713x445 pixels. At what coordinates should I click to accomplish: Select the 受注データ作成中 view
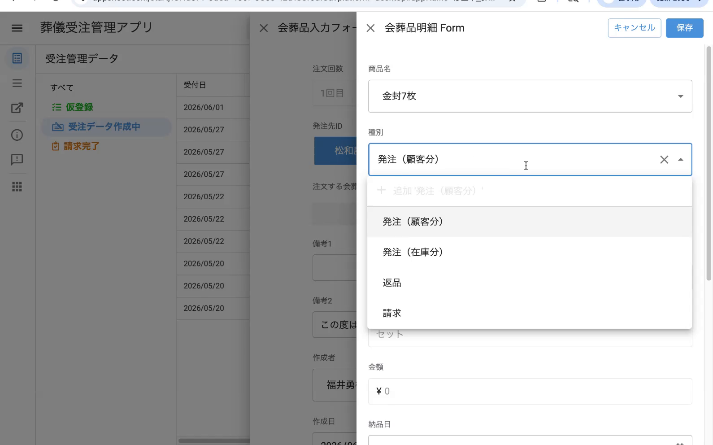click(106, 127)
